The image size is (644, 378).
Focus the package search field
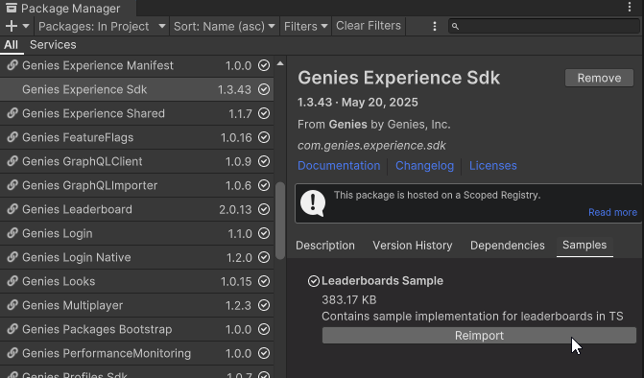click(x=544, y=26)
